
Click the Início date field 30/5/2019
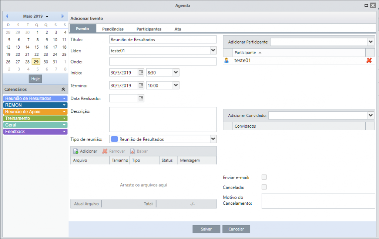pyautogui.click(x=124, y=73)
